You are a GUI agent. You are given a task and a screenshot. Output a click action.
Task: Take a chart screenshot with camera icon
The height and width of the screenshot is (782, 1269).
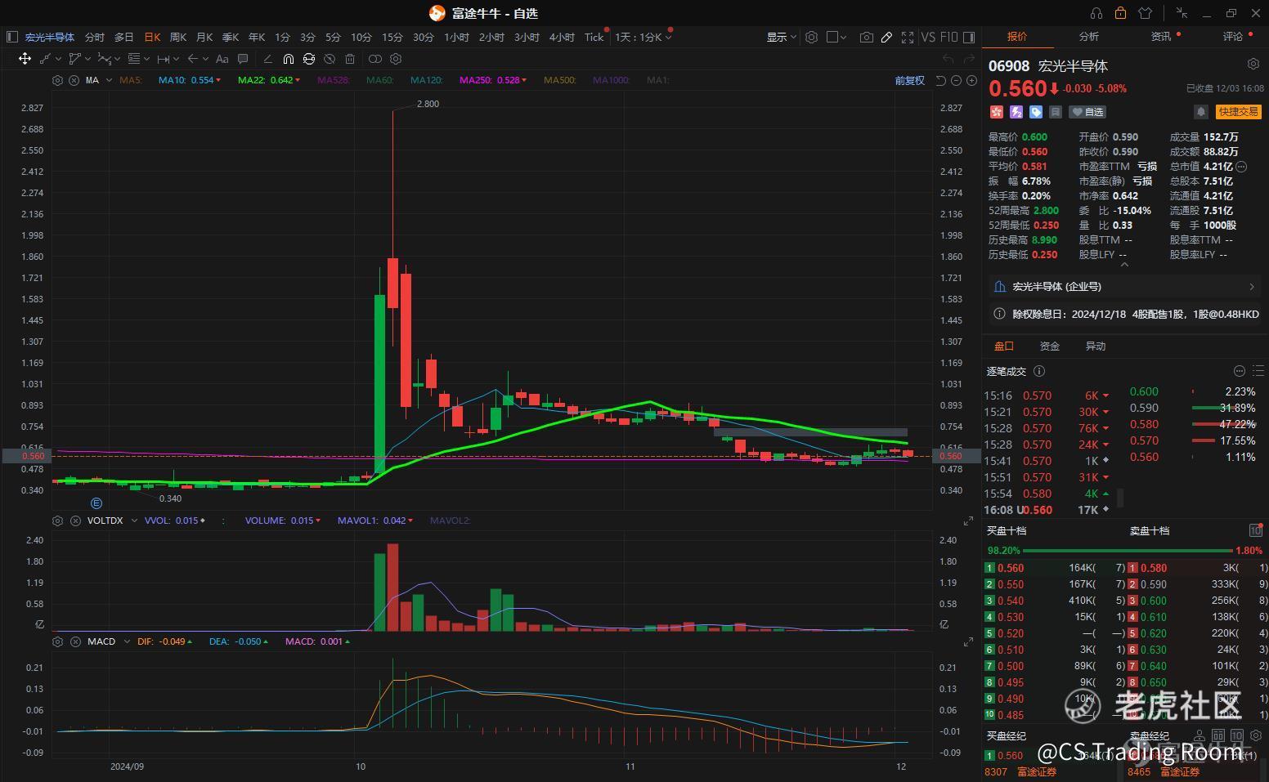click(866, 37)
